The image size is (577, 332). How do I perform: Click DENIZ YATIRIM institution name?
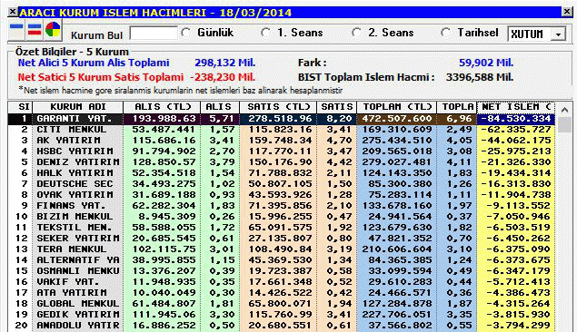tap(77, 162)
